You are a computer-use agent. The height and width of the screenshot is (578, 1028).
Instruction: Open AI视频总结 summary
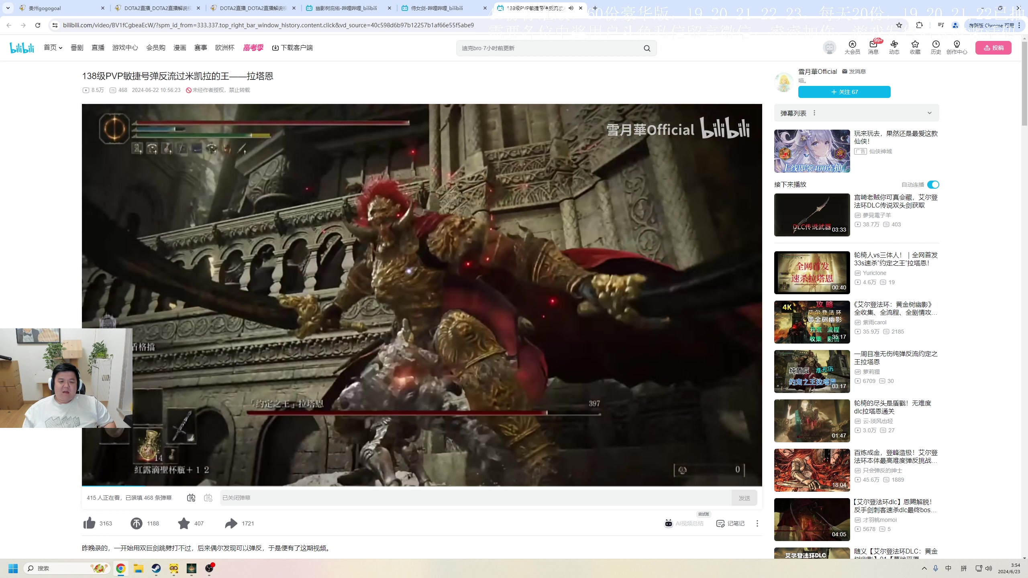(x=684, y=523)
